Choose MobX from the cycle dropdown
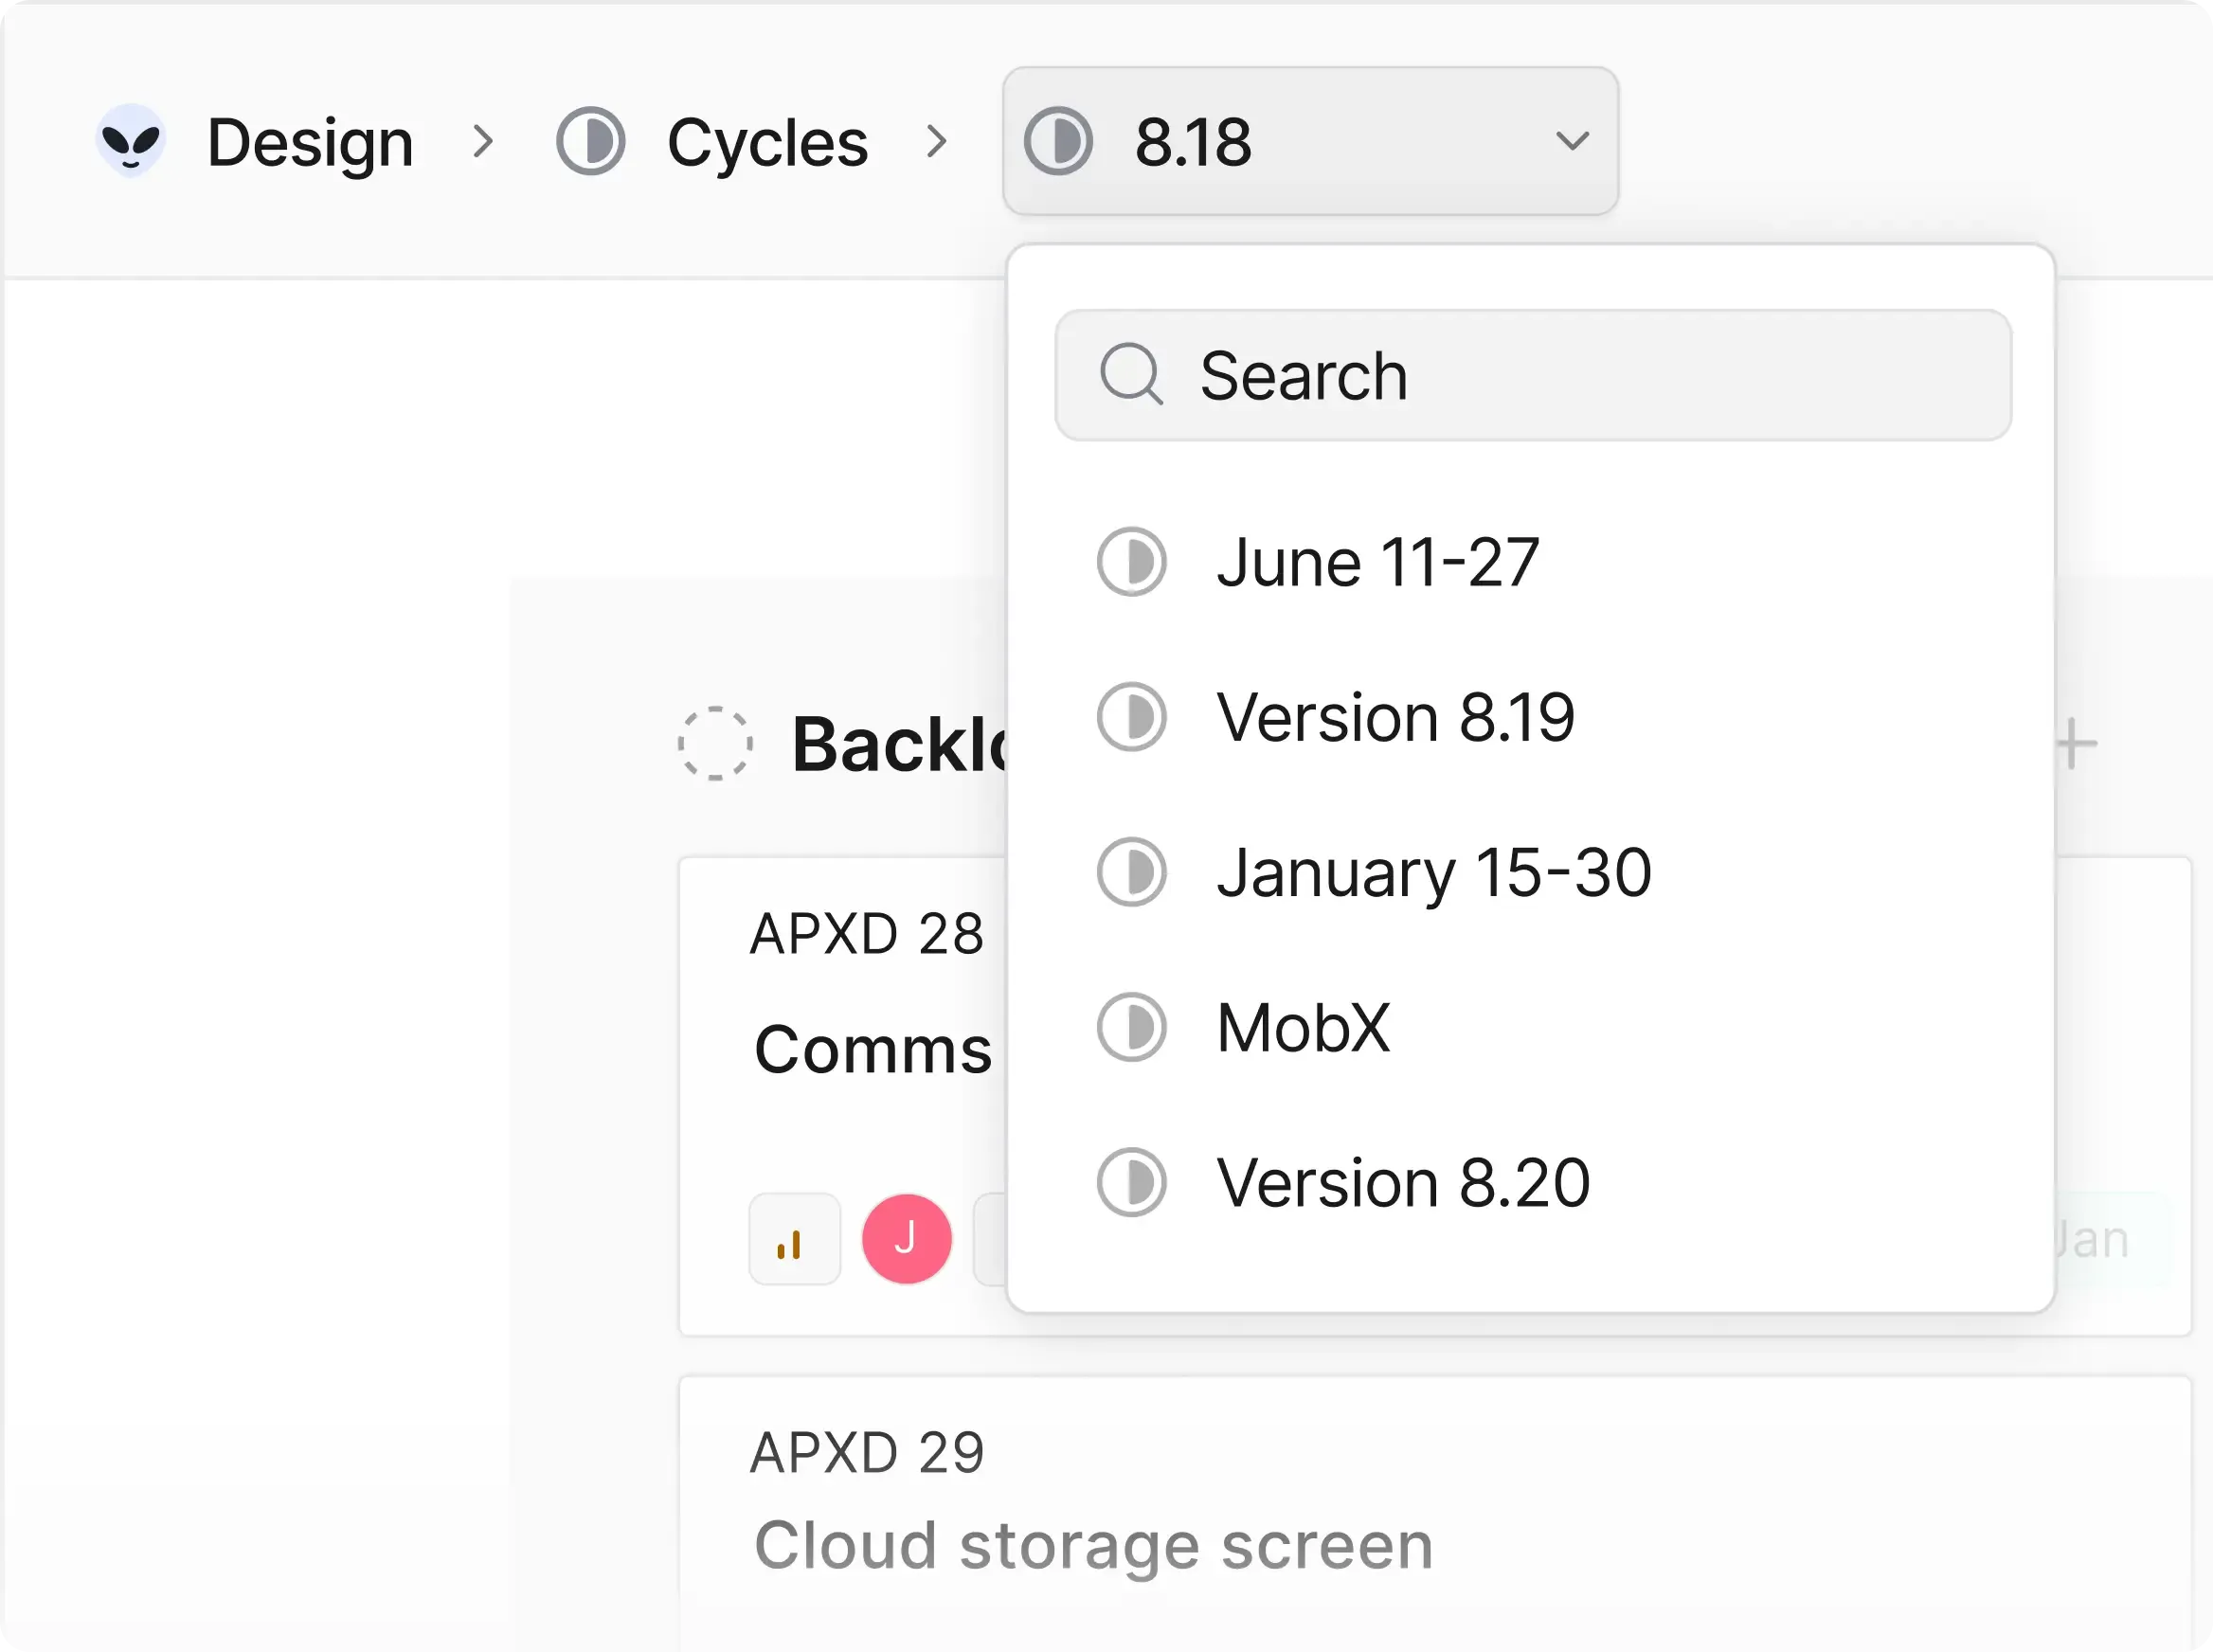This screenshot has height=1652, width=2213. pos(1302,1027)
